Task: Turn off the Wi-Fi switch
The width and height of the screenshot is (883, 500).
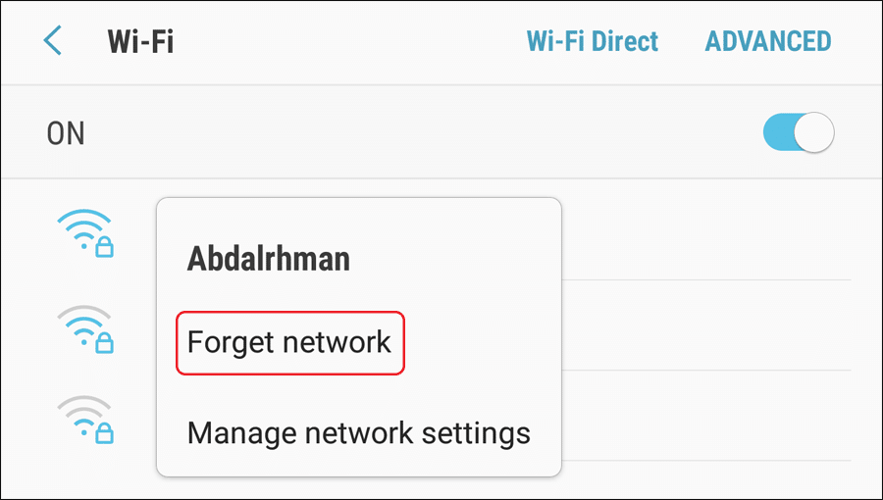Action: 799,132
